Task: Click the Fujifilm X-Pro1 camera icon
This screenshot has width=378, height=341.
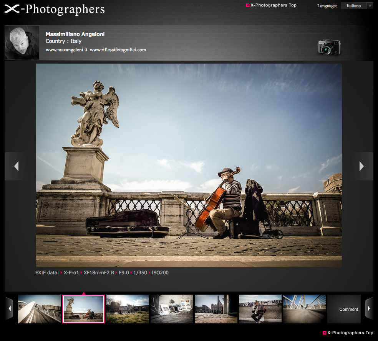Action: (x=328, y=47)
